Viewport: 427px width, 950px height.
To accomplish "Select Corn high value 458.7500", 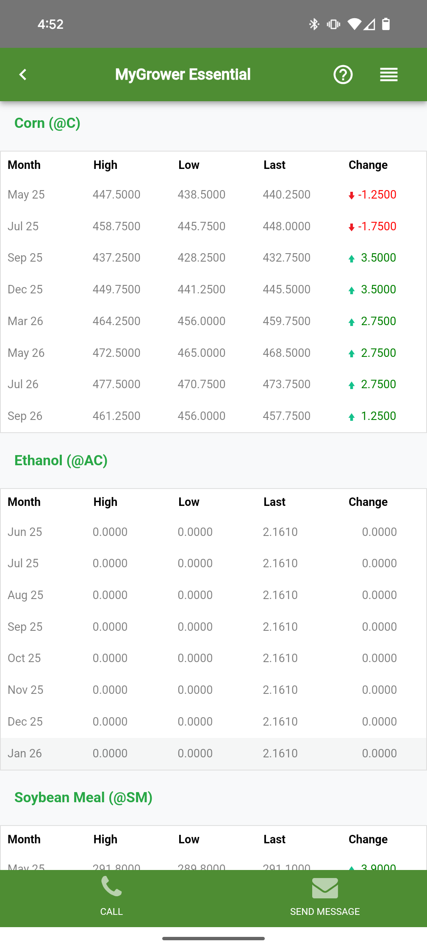I will tap(116, 226).
